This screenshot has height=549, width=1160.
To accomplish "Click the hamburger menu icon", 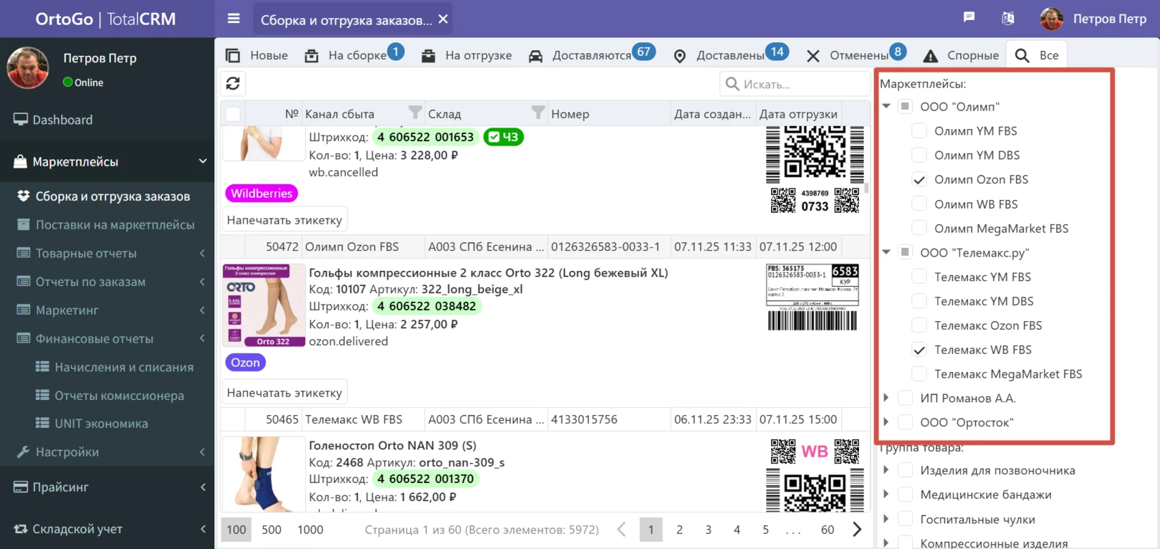I will pos(234,19).
